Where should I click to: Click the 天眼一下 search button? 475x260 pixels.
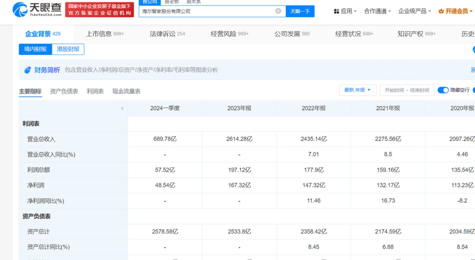300,11
